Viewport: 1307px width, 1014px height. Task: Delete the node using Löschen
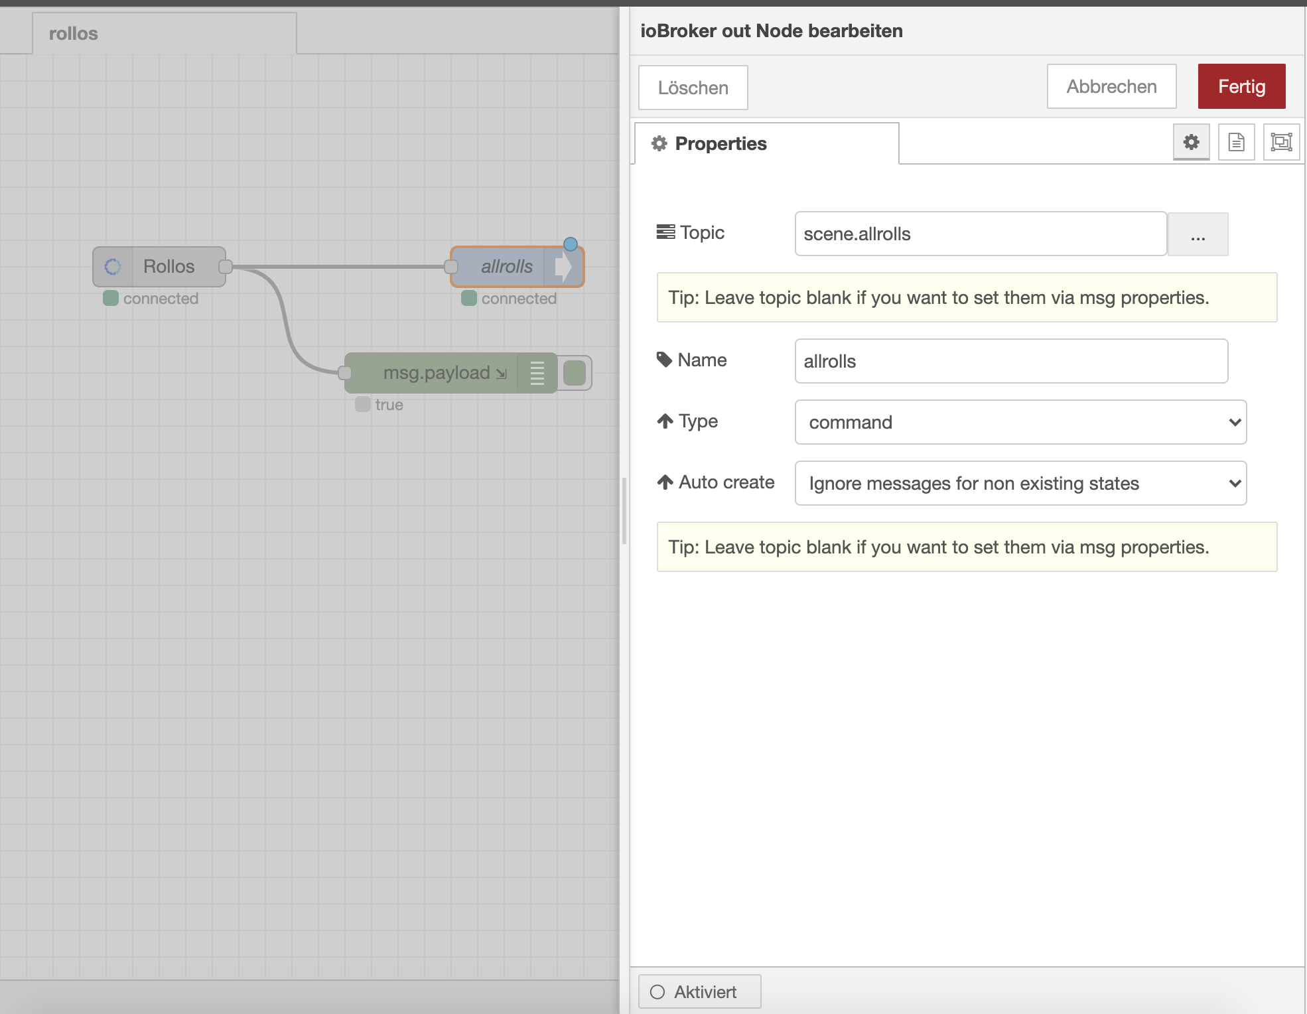click(x=693, y=87)
